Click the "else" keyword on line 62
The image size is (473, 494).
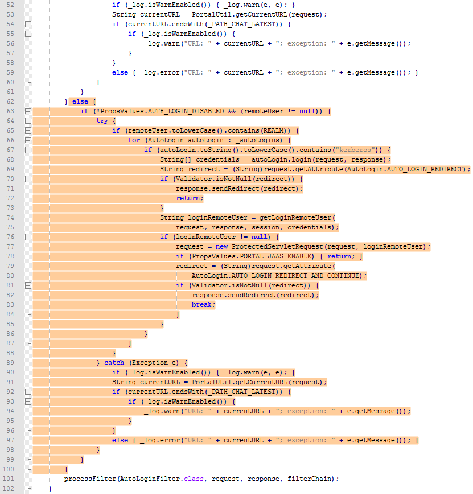tap(80, 101)
